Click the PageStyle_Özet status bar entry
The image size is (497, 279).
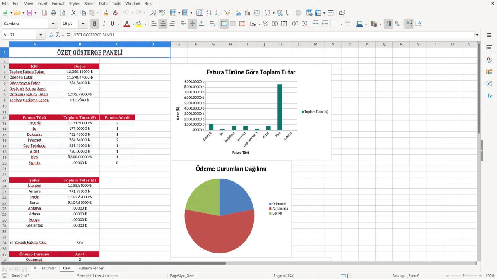182,276
